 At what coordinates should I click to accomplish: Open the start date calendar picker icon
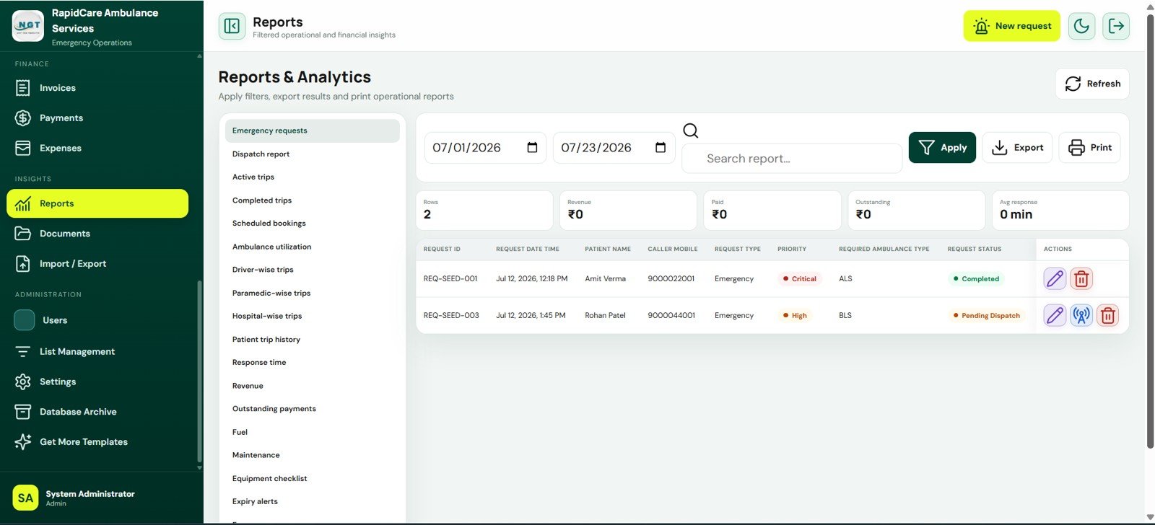532,147
